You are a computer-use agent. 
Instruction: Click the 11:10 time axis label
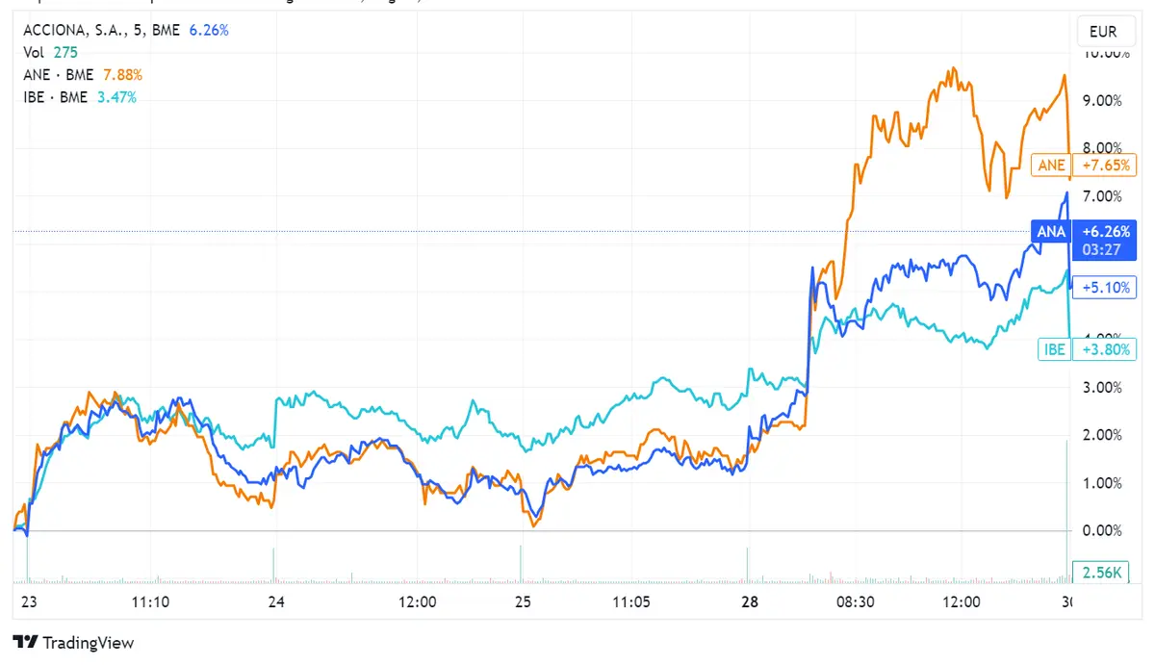[x=151, y=602]
